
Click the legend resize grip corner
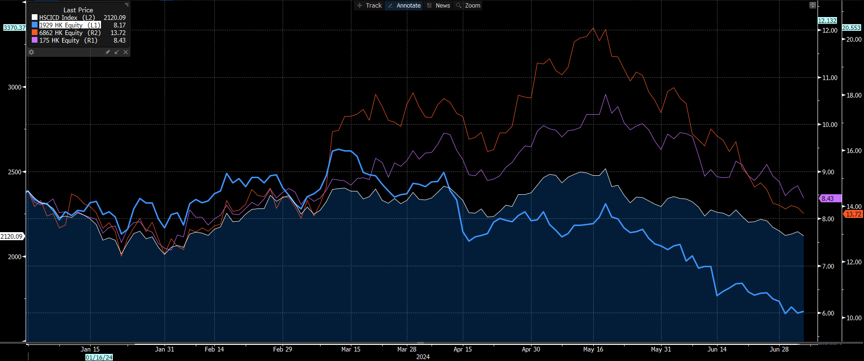(x=127, y=5)
